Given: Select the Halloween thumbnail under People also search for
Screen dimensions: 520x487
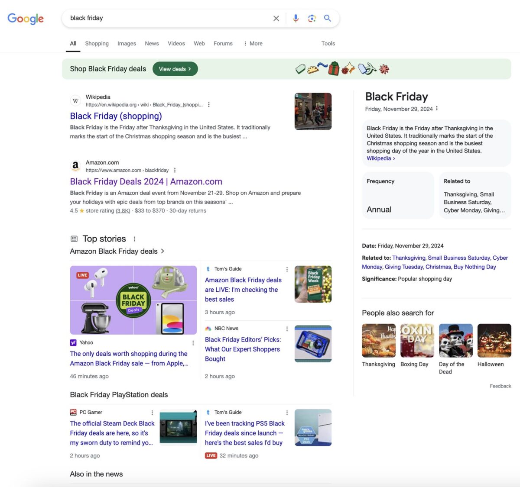Looking at the screenshot, I should coord(494,340).
